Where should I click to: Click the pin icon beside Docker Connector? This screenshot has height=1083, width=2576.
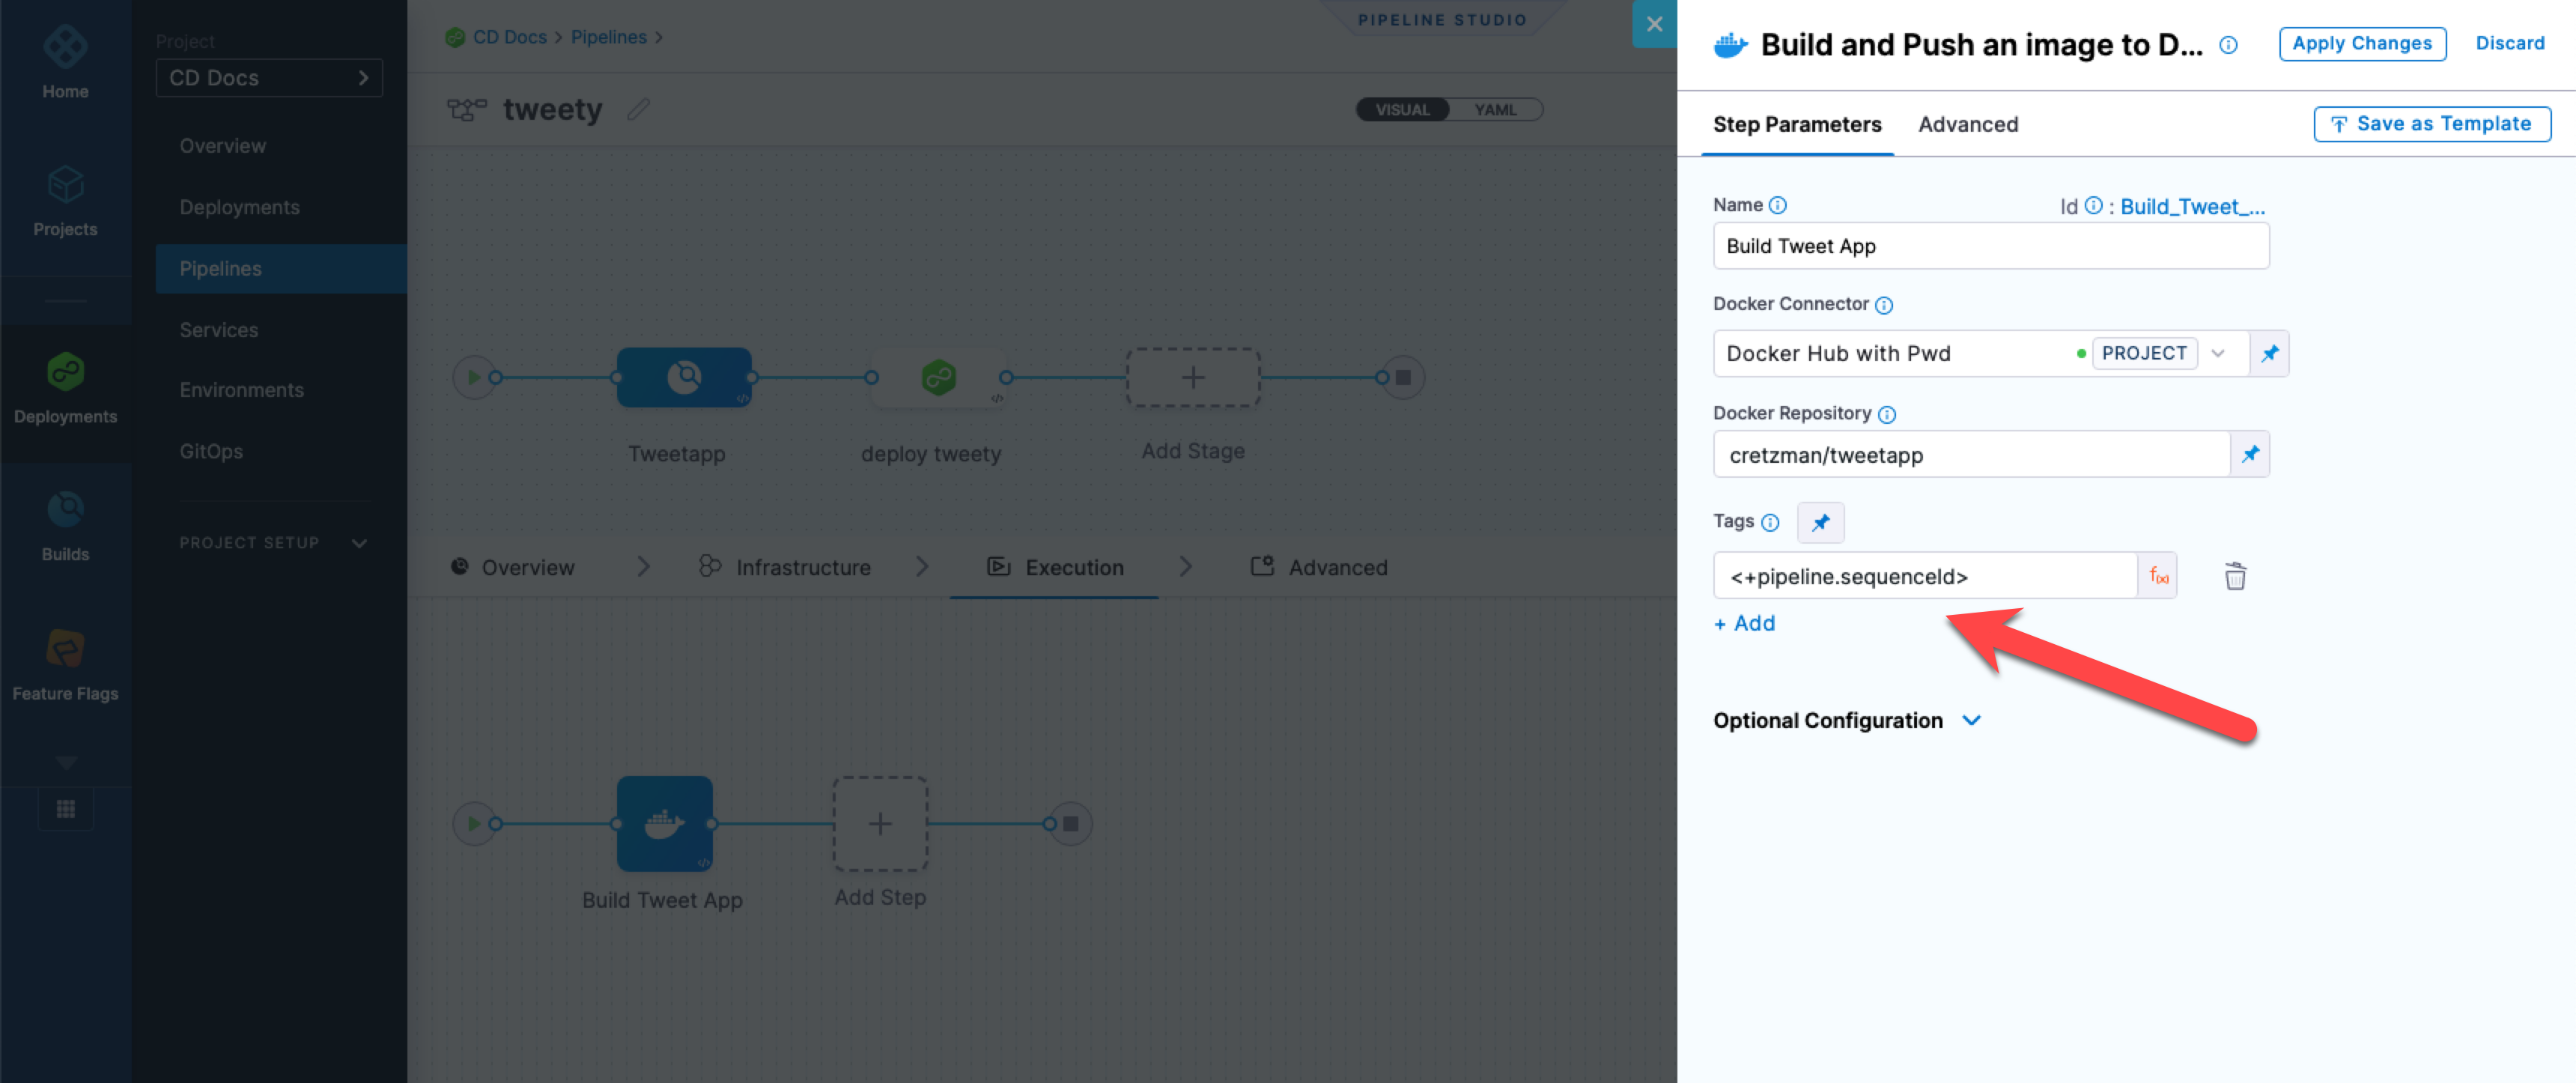point(2269,354)
